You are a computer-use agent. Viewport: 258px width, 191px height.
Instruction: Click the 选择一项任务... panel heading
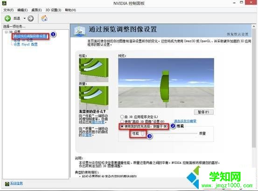coord(14,26)
